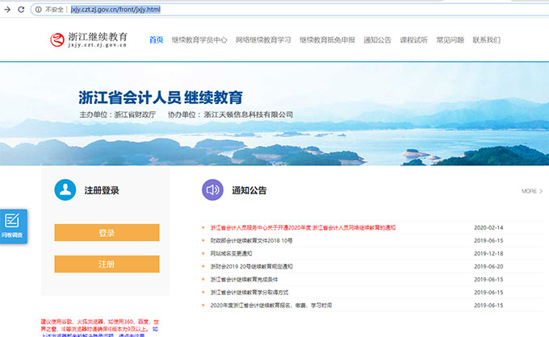
Task: Click the purple speaker icon beside 通知公告
Action: tap(212, 190)
